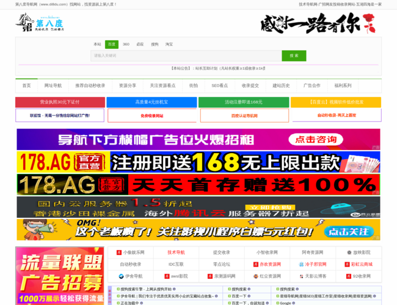Open the 广告合作 nav item
The height and width of the screenshot is (305, 397).
(312, 86)
